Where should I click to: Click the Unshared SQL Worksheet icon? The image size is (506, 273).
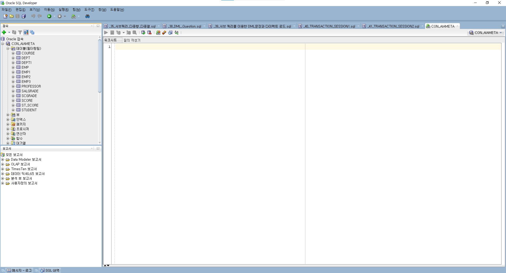[158, 33]
